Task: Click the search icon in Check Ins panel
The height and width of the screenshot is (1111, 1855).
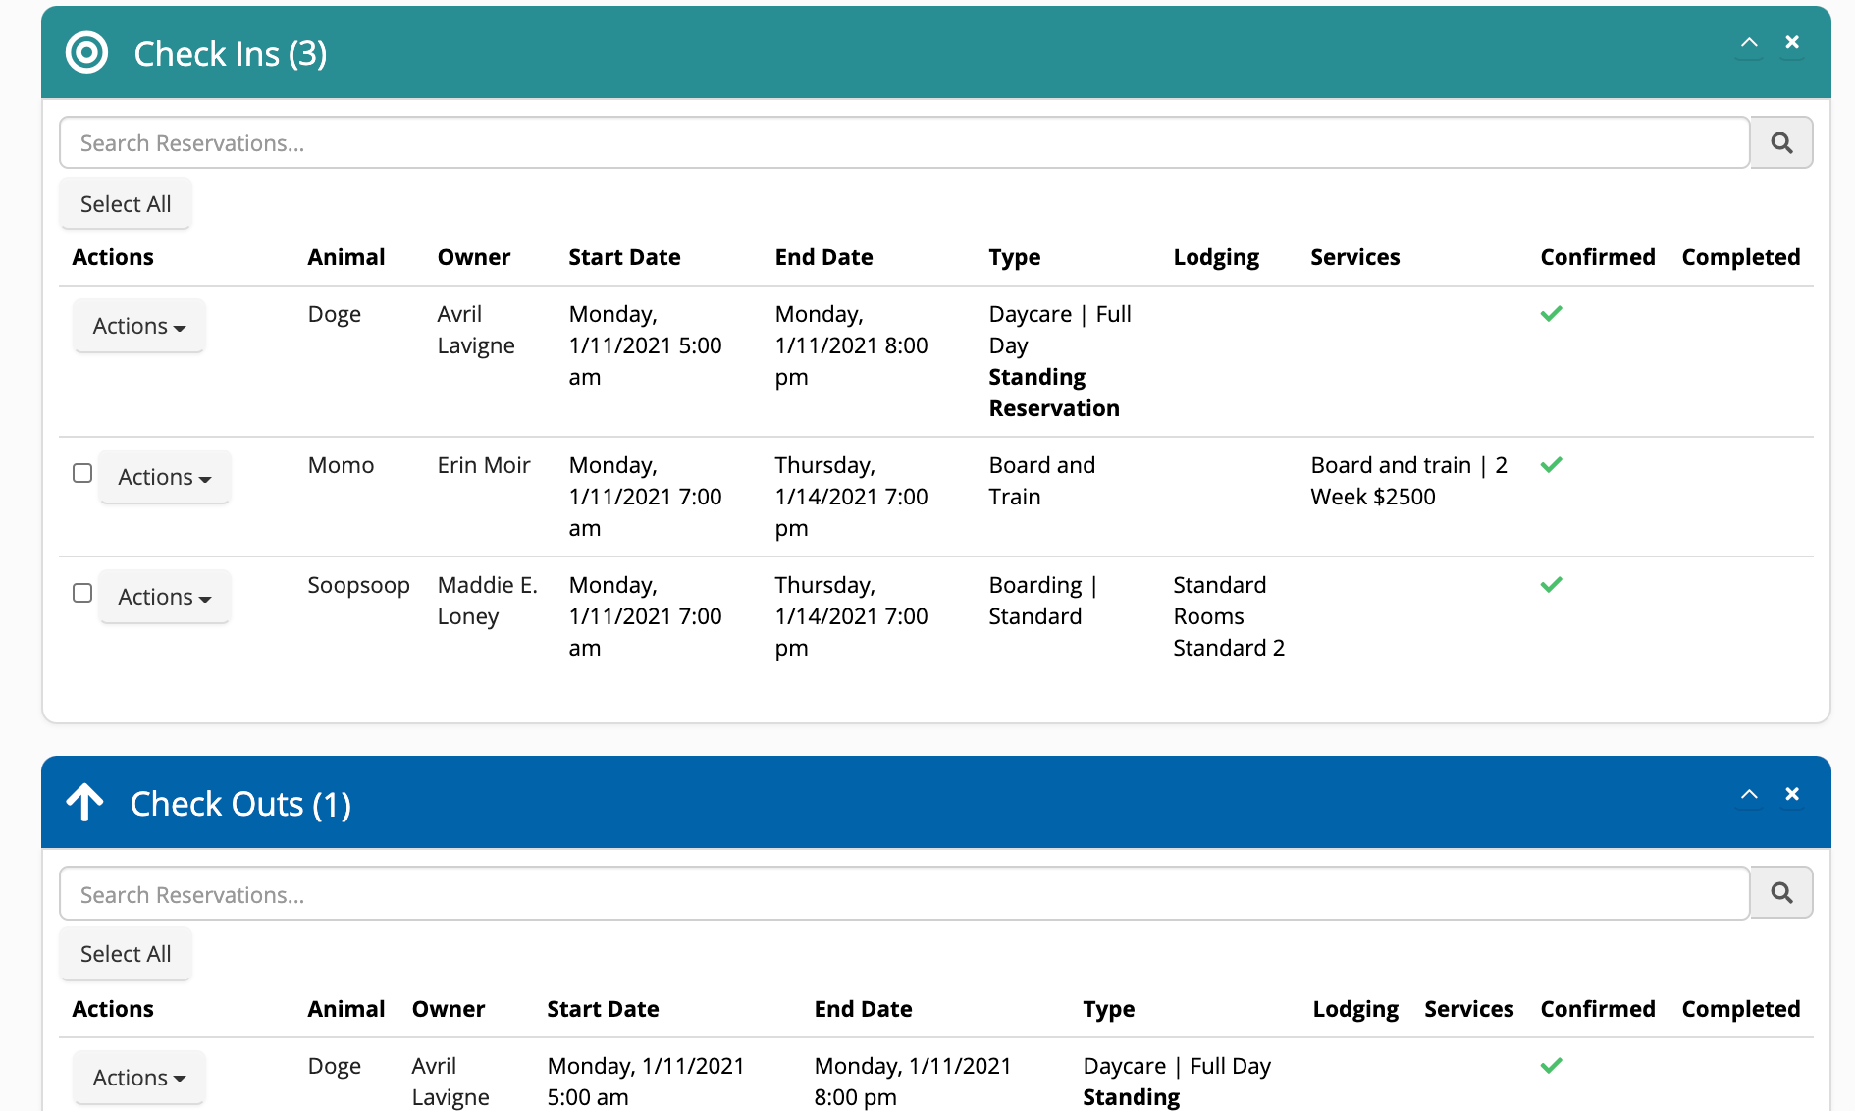Action: 1782,142
